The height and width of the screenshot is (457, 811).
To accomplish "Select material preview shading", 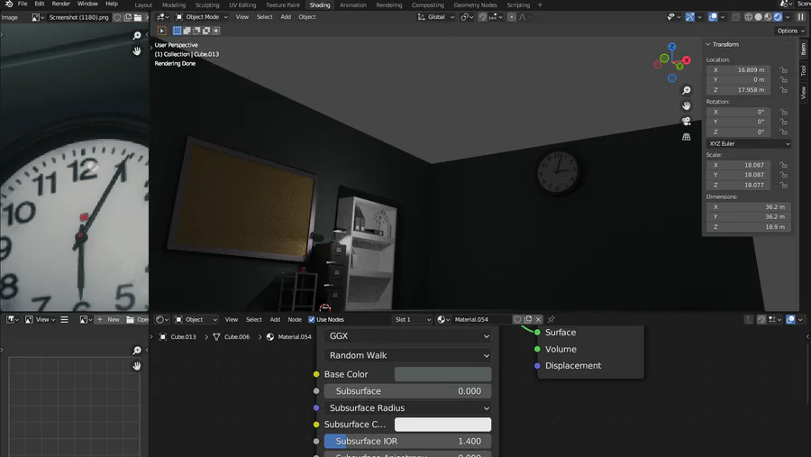I will pos(768,17).
